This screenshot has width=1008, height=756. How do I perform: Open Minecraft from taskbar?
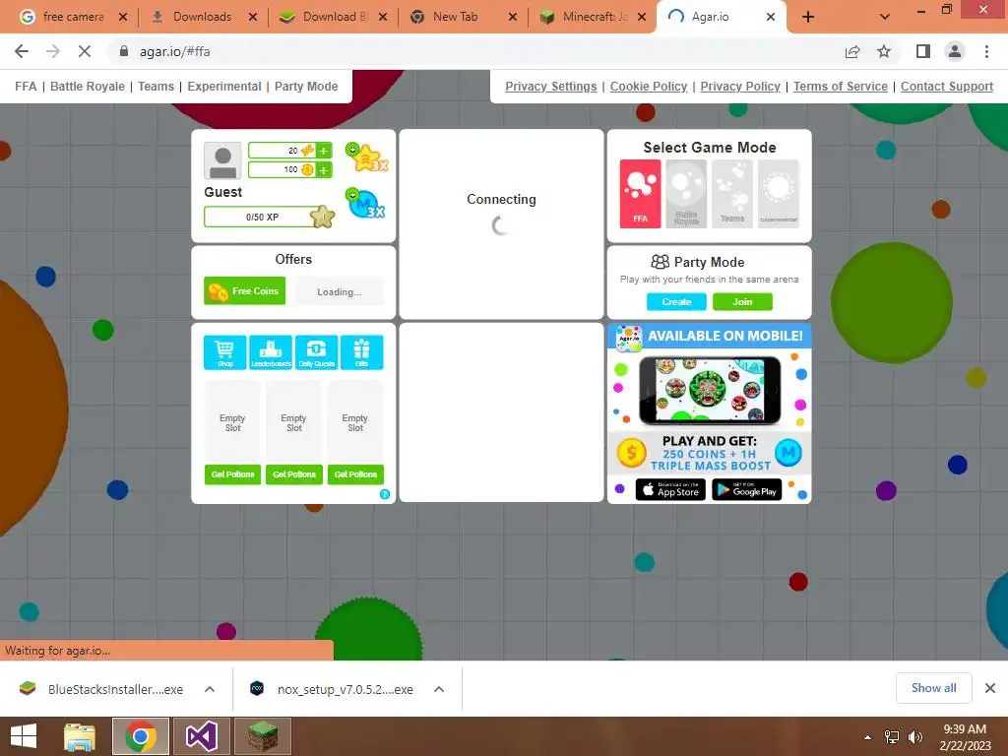coord(263,736)
